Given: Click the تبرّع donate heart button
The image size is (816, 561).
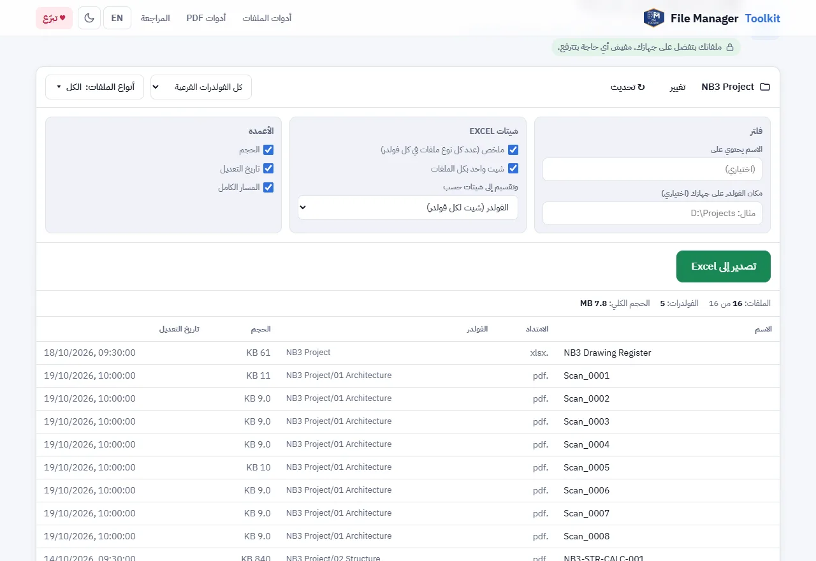Looking at the screenshot, I should (x=54, y=18).
